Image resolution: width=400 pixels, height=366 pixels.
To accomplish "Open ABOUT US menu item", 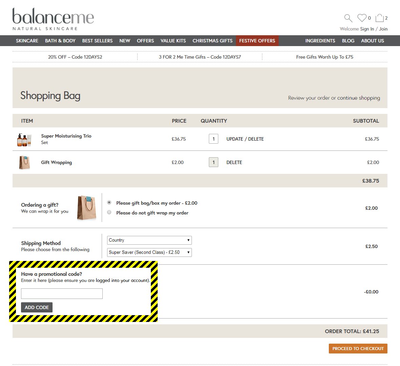I will coord(373,41).
